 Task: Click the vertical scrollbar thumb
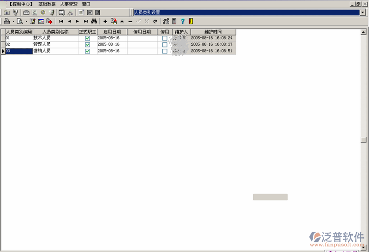click(363, 140)
